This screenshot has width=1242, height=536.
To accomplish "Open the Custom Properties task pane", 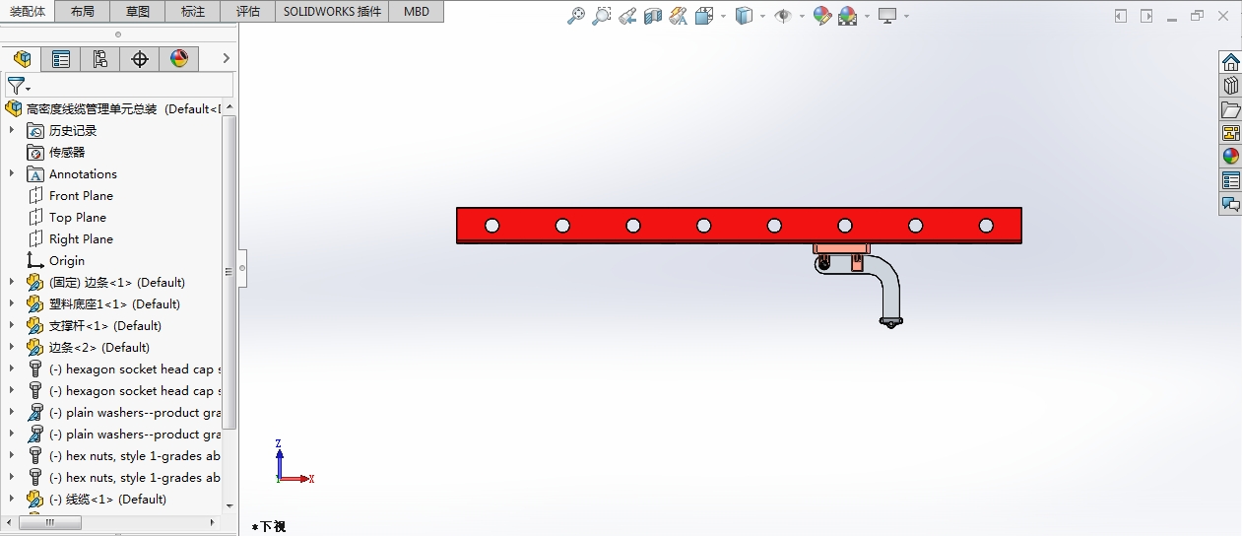I will coord(1230,180).
